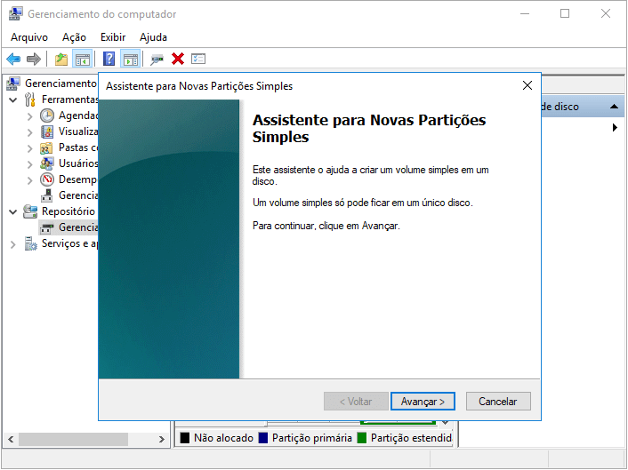
Task: Open the Properties checklist toolbar icon
Action: pos(198,60)
